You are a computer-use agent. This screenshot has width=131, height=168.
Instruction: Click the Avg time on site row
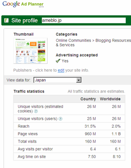point(69,157)
